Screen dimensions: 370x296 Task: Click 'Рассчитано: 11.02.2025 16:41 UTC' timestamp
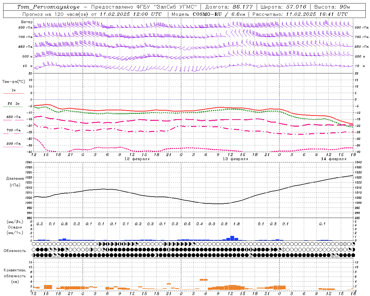300,14
